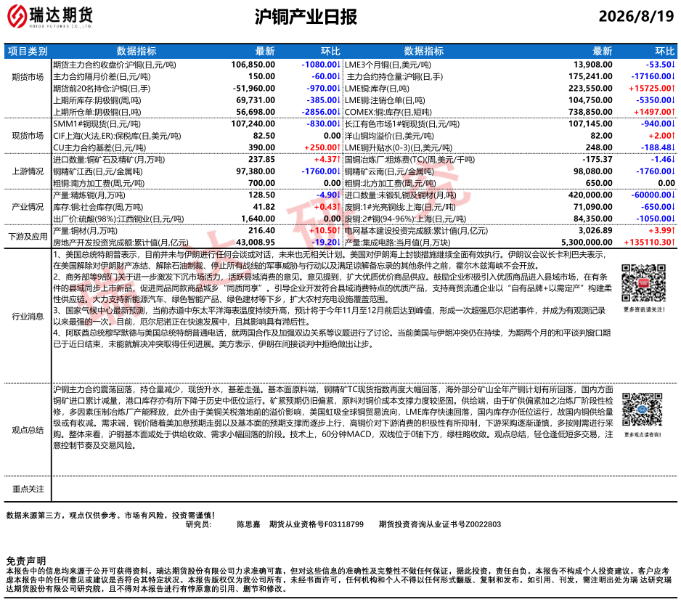Click 长江有色市场1#铜现货 value 107,145.00

[x=591, y=123]
